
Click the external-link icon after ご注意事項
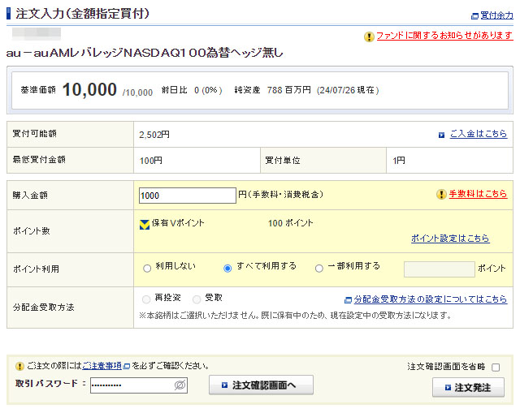(x=126, y=367)
